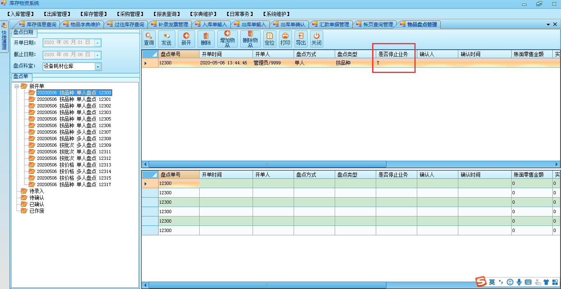Switch to the 库存信息查询 tab
The width and height of the screenshot is (561, 289).
click(38, 25)
